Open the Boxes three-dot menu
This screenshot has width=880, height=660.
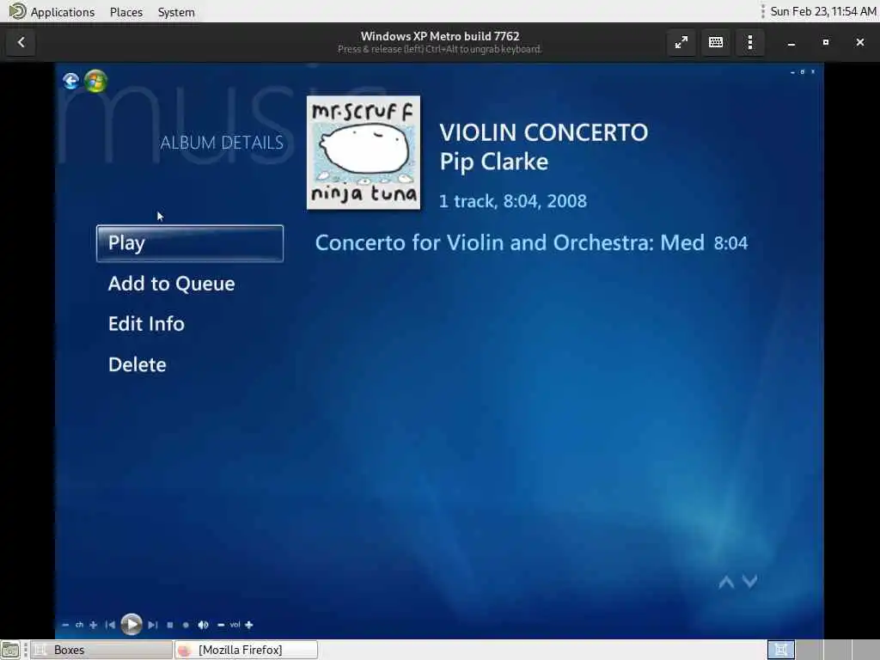750,43
